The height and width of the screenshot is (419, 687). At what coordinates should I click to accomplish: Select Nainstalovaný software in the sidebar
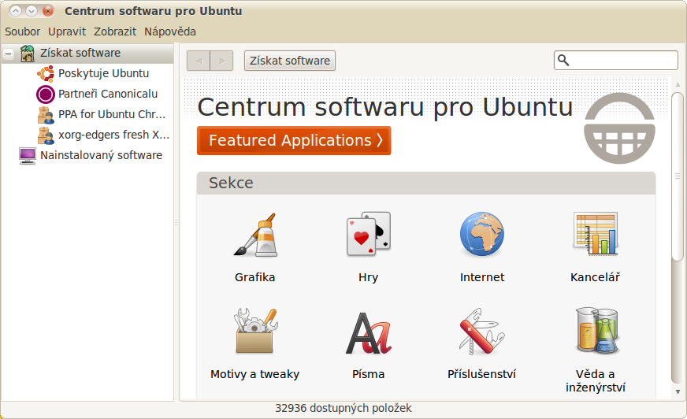pos(101,155)
